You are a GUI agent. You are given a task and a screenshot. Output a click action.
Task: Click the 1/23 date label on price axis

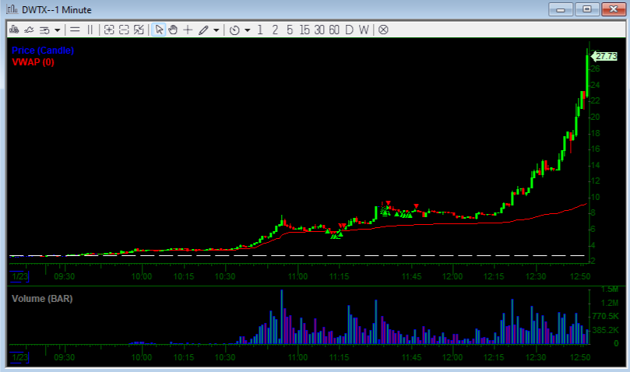19,276
